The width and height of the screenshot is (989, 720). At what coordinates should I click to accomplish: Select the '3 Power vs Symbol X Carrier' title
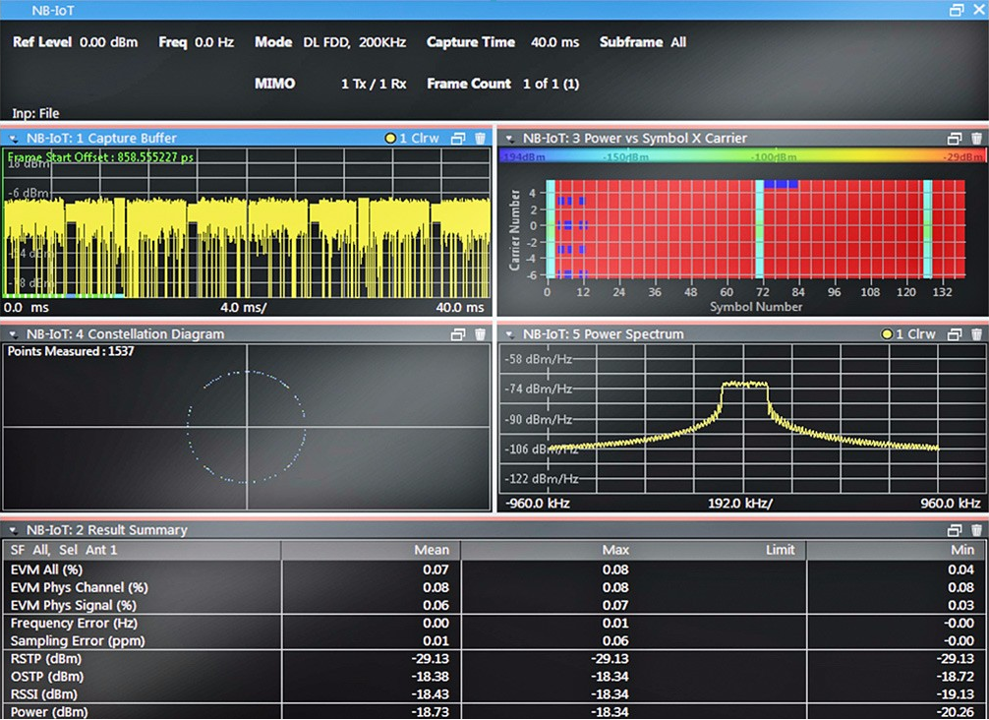pos(634,138)
